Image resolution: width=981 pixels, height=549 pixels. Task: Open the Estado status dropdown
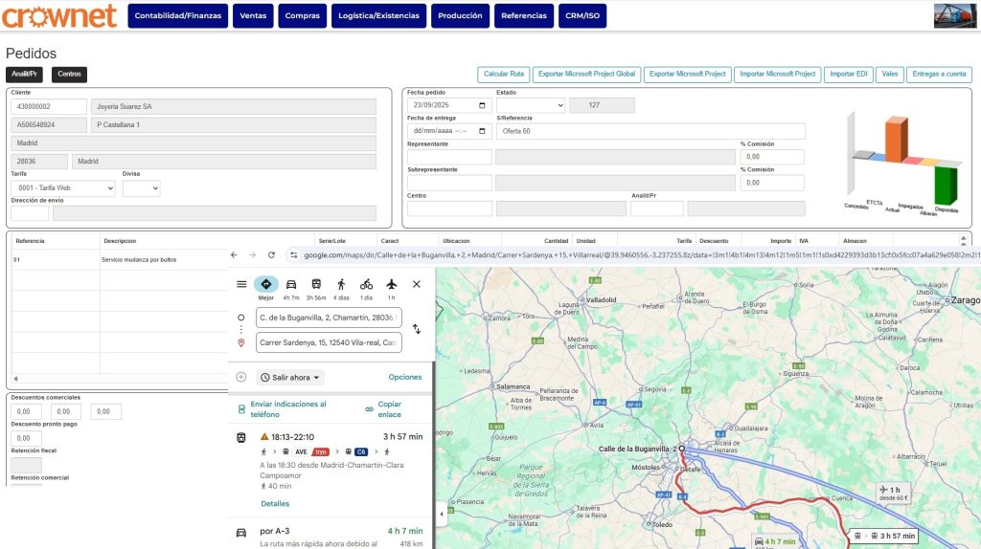click(x=530, y=105)
